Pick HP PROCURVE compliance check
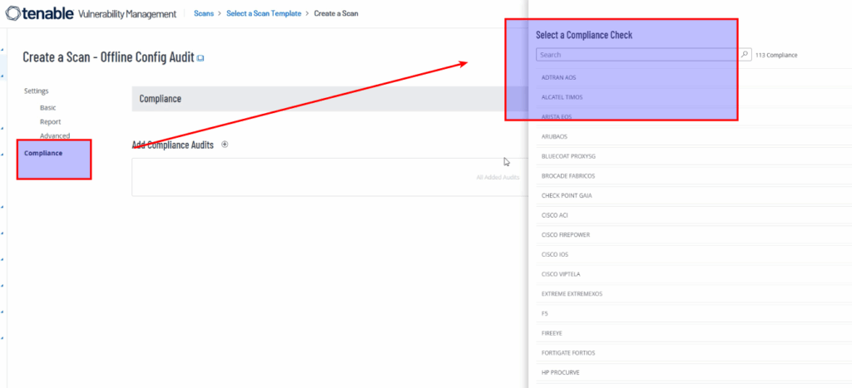This screenshot has width=852, height=388. click(x=560, y=372)
